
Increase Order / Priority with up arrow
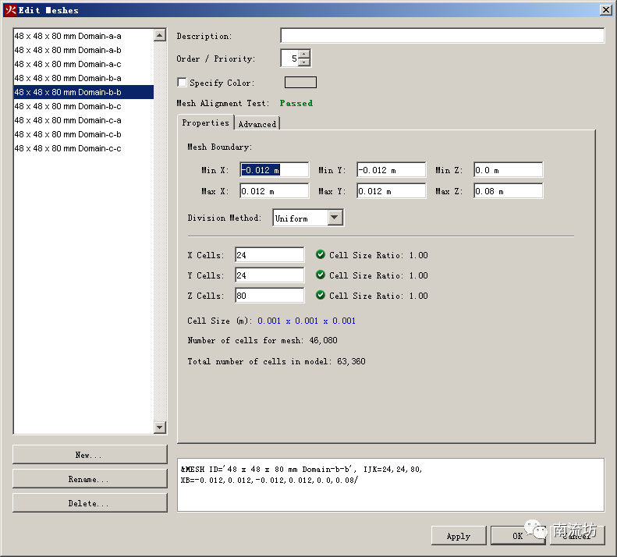pyautogui.click(x=303, y=55)
